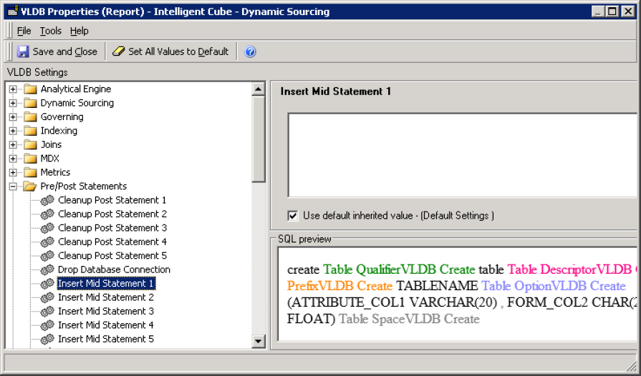
Task: Click the gear icon beside Insert Mid Statement 3
Action: point(47,311)
